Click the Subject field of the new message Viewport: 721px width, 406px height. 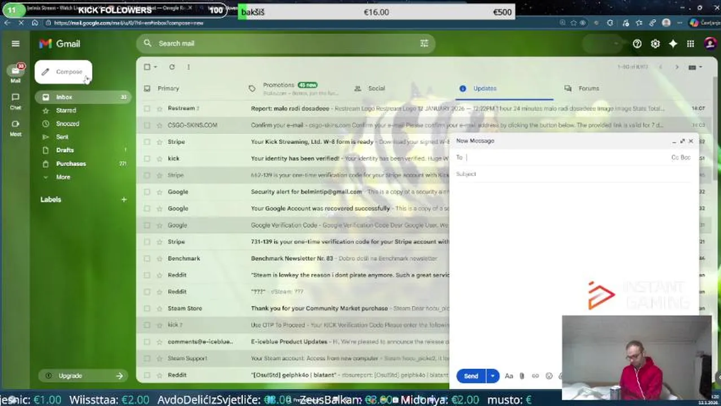click(574, 174)
